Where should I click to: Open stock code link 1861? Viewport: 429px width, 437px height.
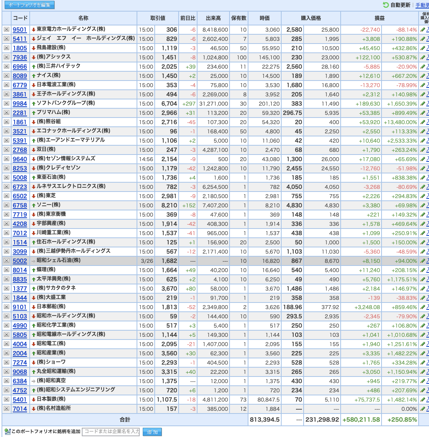pyautogui.click(x=20, y=122)
